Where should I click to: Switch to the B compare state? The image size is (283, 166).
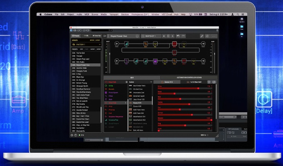tap(172, 36)
